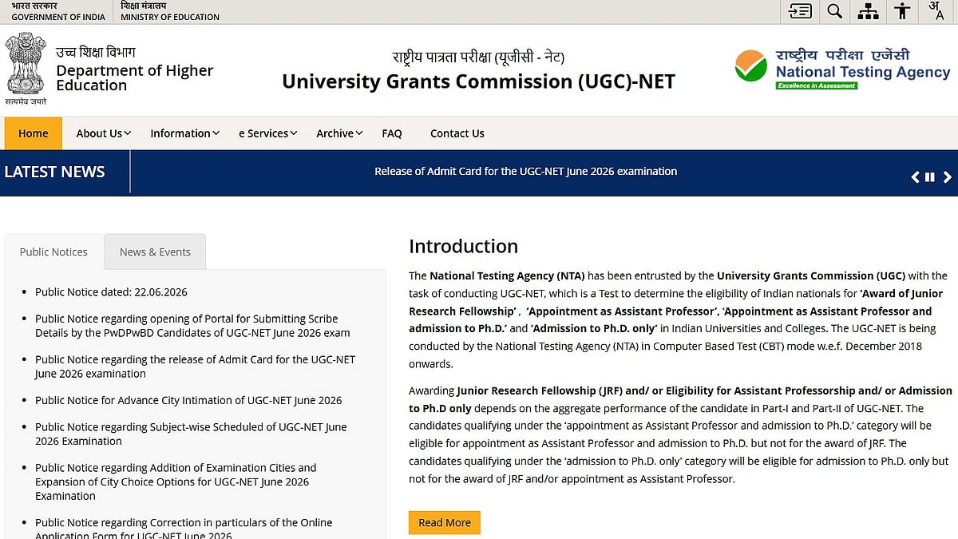Viewport: 958px width, 539px height.
Task: Go to the Home menu item
Action: 33,133
